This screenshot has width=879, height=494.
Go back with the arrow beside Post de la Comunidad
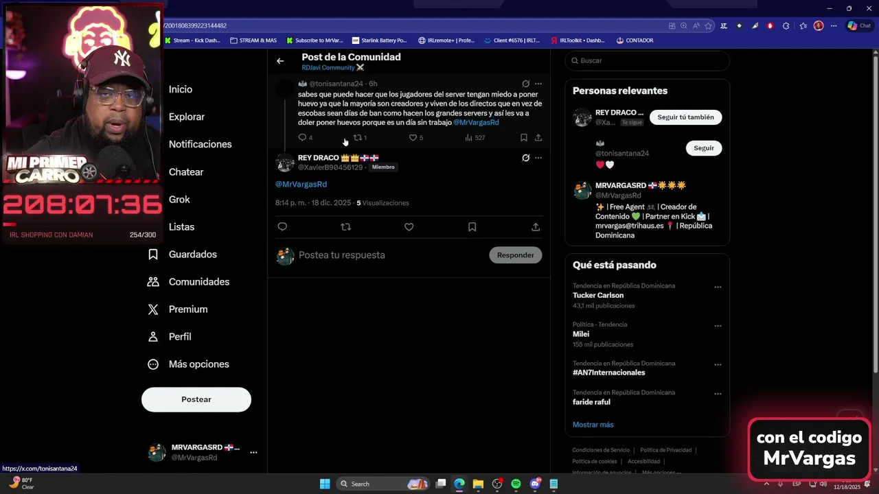coord(280,61)
